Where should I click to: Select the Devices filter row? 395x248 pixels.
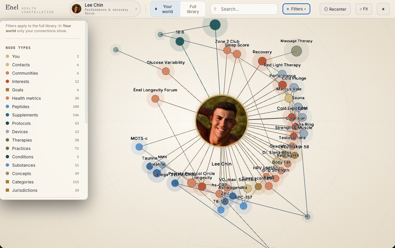(x=42, y=132)
